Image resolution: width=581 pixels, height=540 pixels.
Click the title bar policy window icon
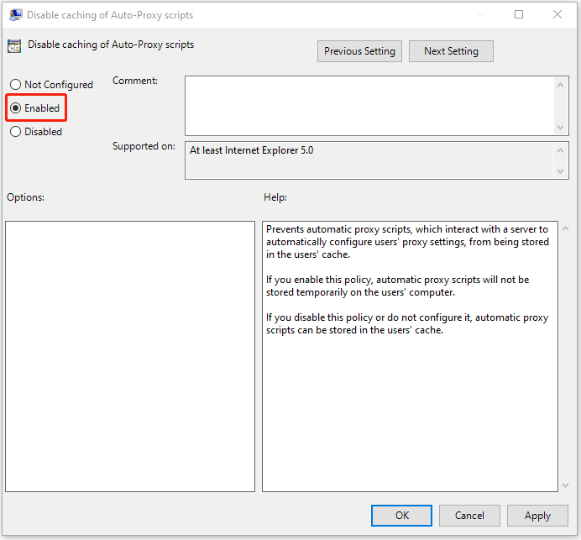[x=16, y=15]
